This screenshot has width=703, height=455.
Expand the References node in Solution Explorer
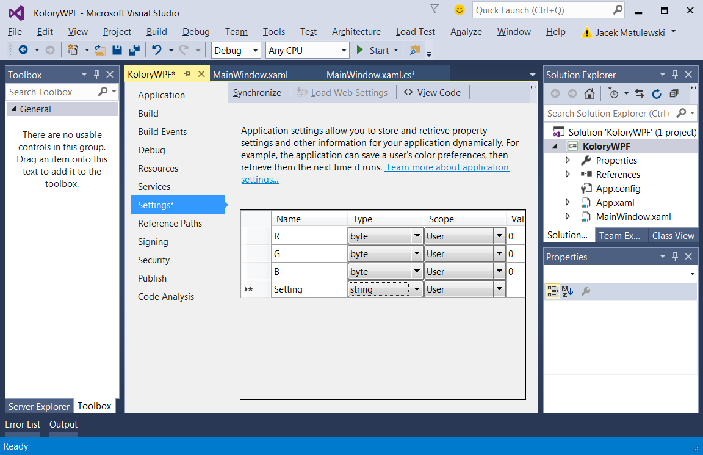pyautogui.click(x=568, y=174)
